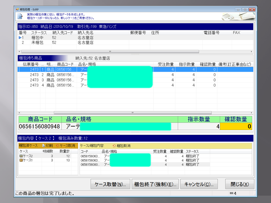Image resolution: width=271 pixels, height=203 pixels.
Task: Click the 梱包待ち商品 horizontal scrollbar thumb
Action: tap(133, 113)
